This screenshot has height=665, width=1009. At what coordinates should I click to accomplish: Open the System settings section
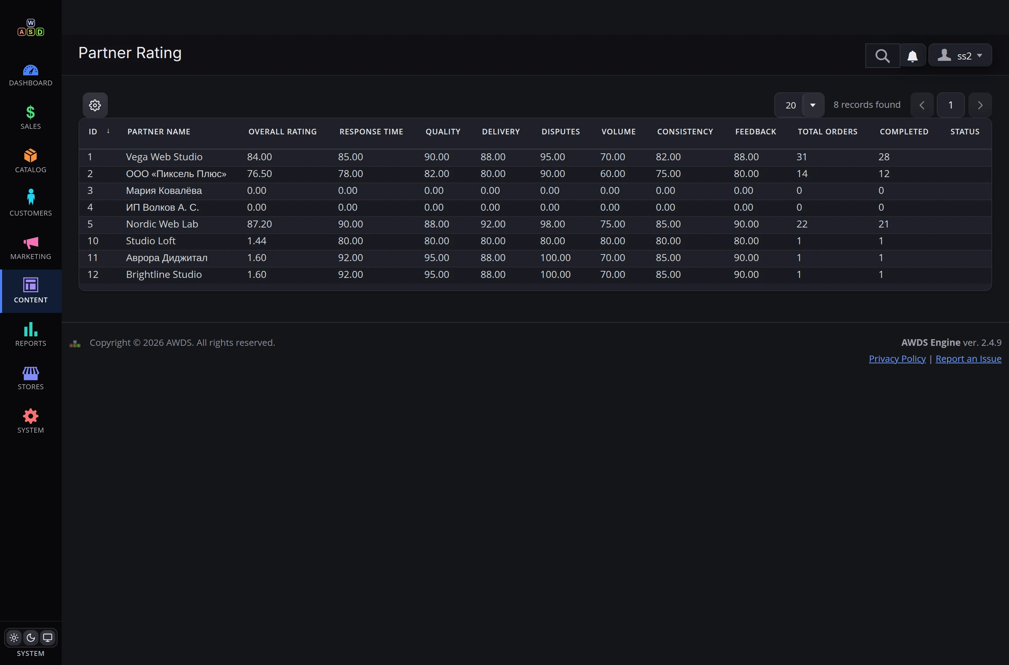tap(30, 422)
